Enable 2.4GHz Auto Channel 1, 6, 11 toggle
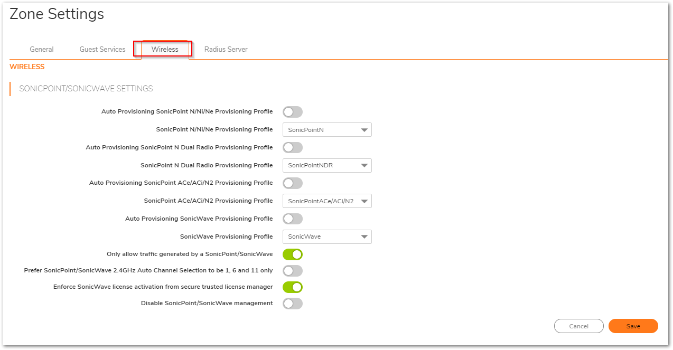This screenshot has height=350, width=673. (292, 271)
